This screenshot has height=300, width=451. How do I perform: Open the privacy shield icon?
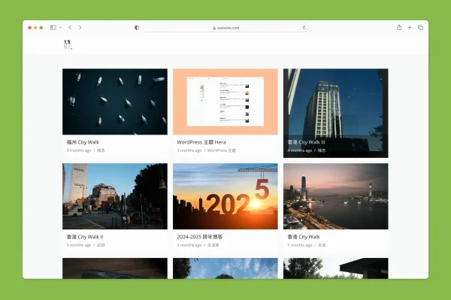pyautogui.click(x=137, y=28)
